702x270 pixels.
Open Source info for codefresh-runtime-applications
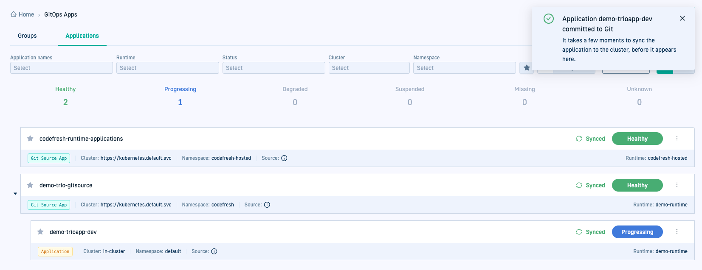(284, 158)
